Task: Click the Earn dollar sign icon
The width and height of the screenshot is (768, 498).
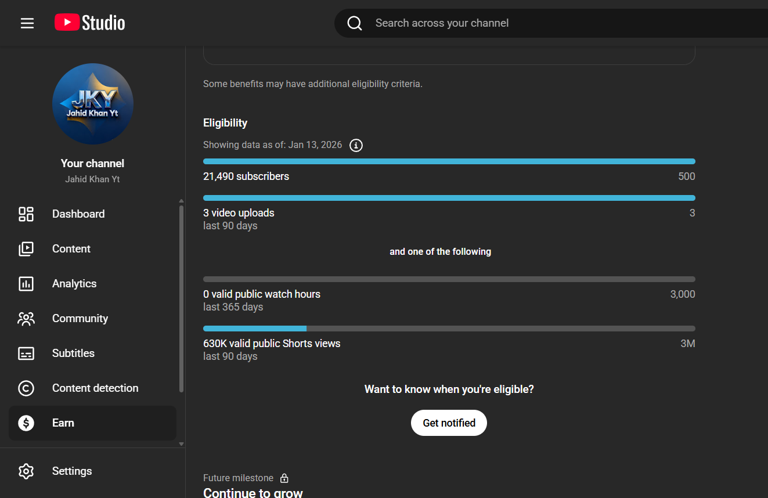Action: tap(26, 423)
